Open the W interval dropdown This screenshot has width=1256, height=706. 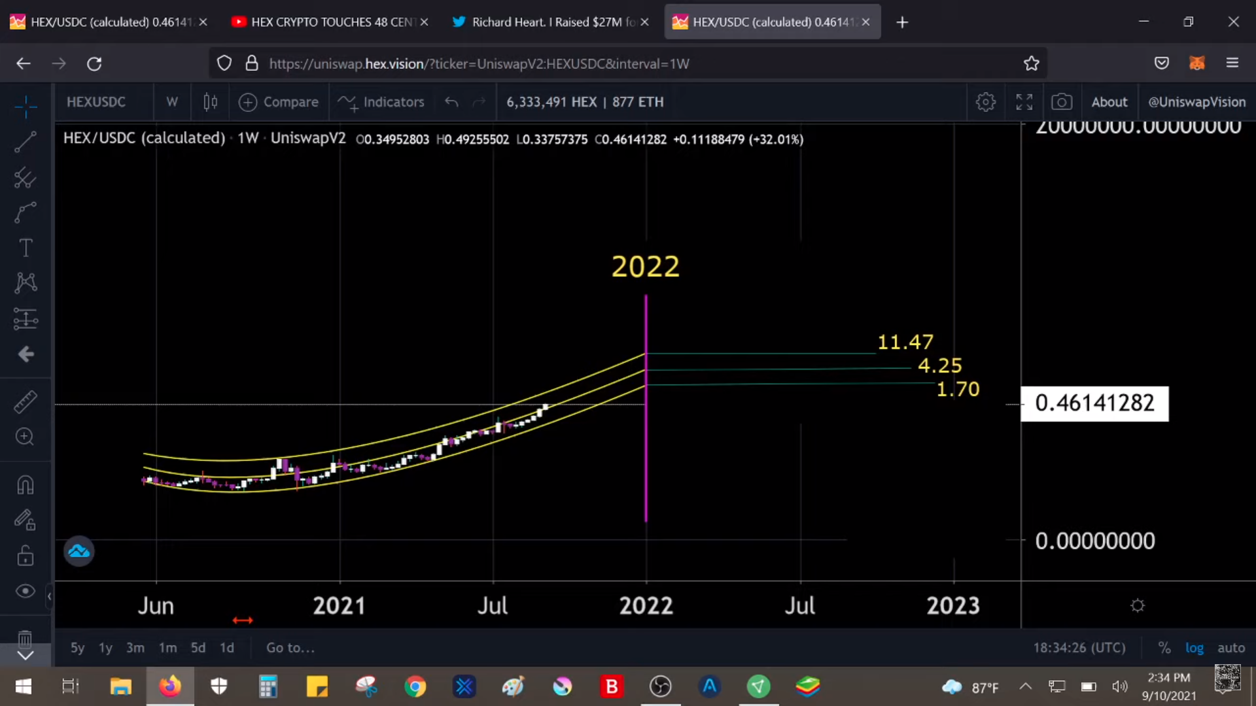[172, 102]
